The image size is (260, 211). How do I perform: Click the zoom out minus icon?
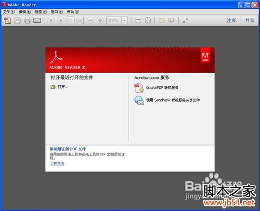(90, 20)
